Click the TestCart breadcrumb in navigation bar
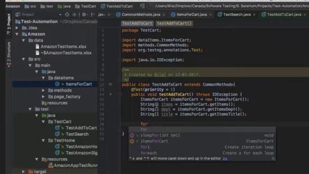309x174 pixels. [85, 6]
